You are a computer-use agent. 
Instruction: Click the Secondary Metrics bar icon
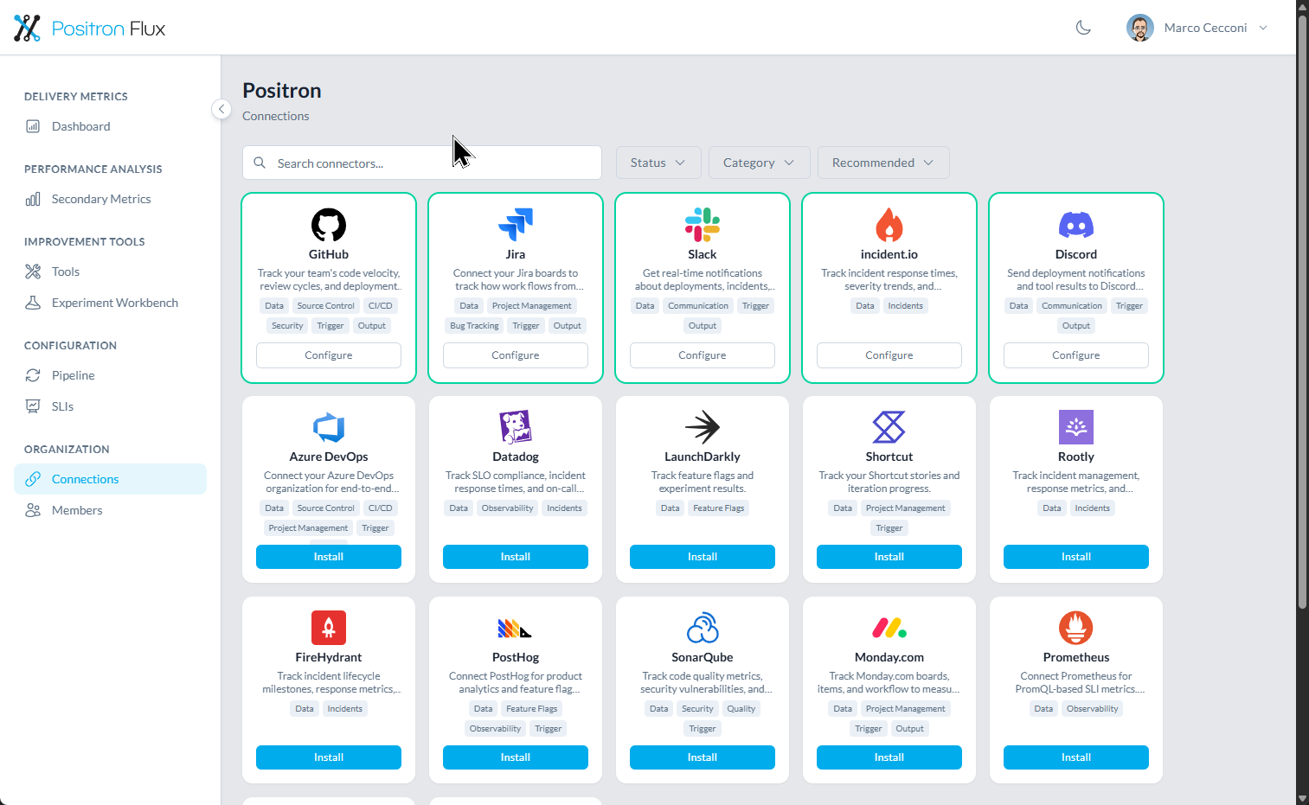33,199
